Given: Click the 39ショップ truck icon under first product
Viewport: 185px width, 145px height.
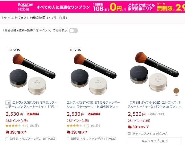Looking at the screenshot, I should [x=7, y=132].
